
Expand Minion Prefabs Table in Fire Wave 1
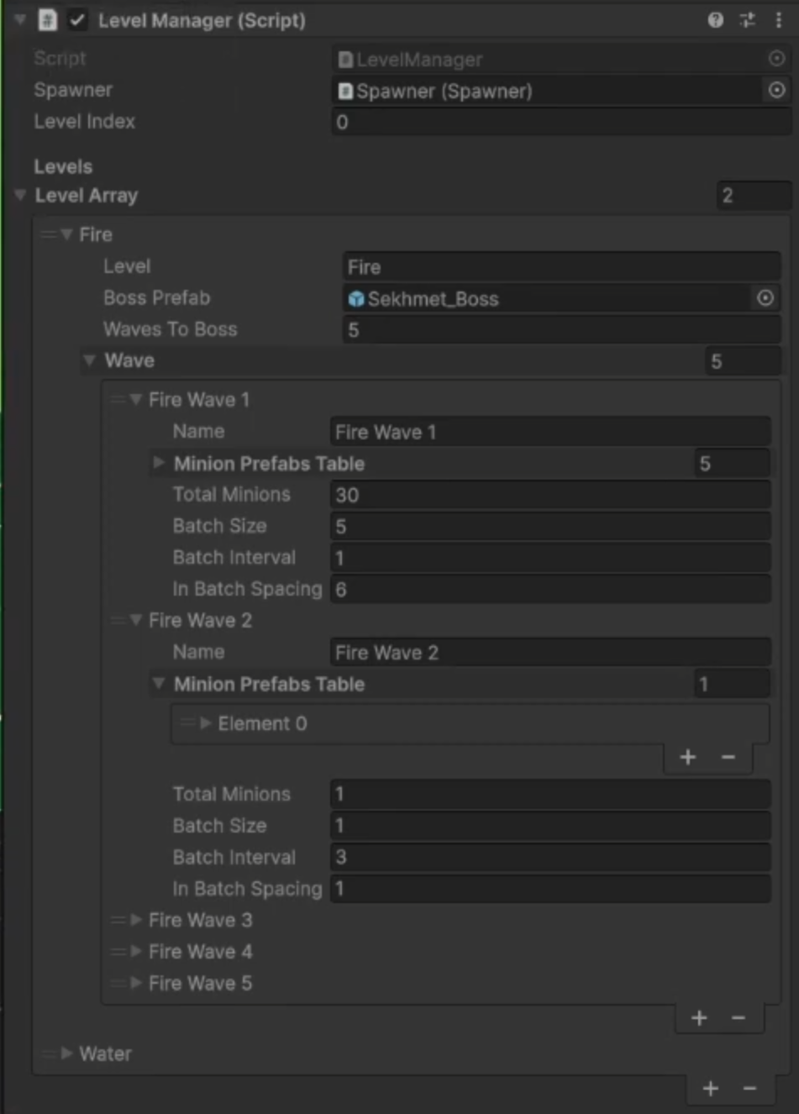pyautogui.click(x=158, y=463)
